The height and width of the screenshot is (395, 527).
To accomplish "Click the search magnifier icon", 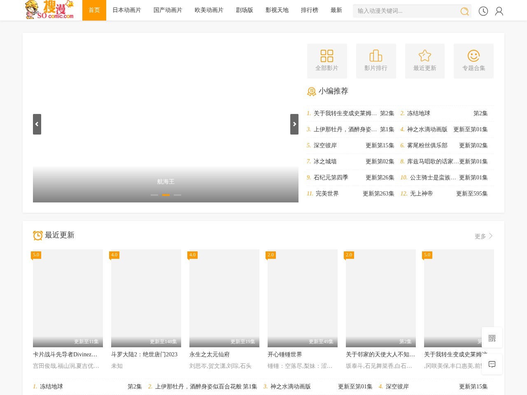I will click(x=464, y=11).
